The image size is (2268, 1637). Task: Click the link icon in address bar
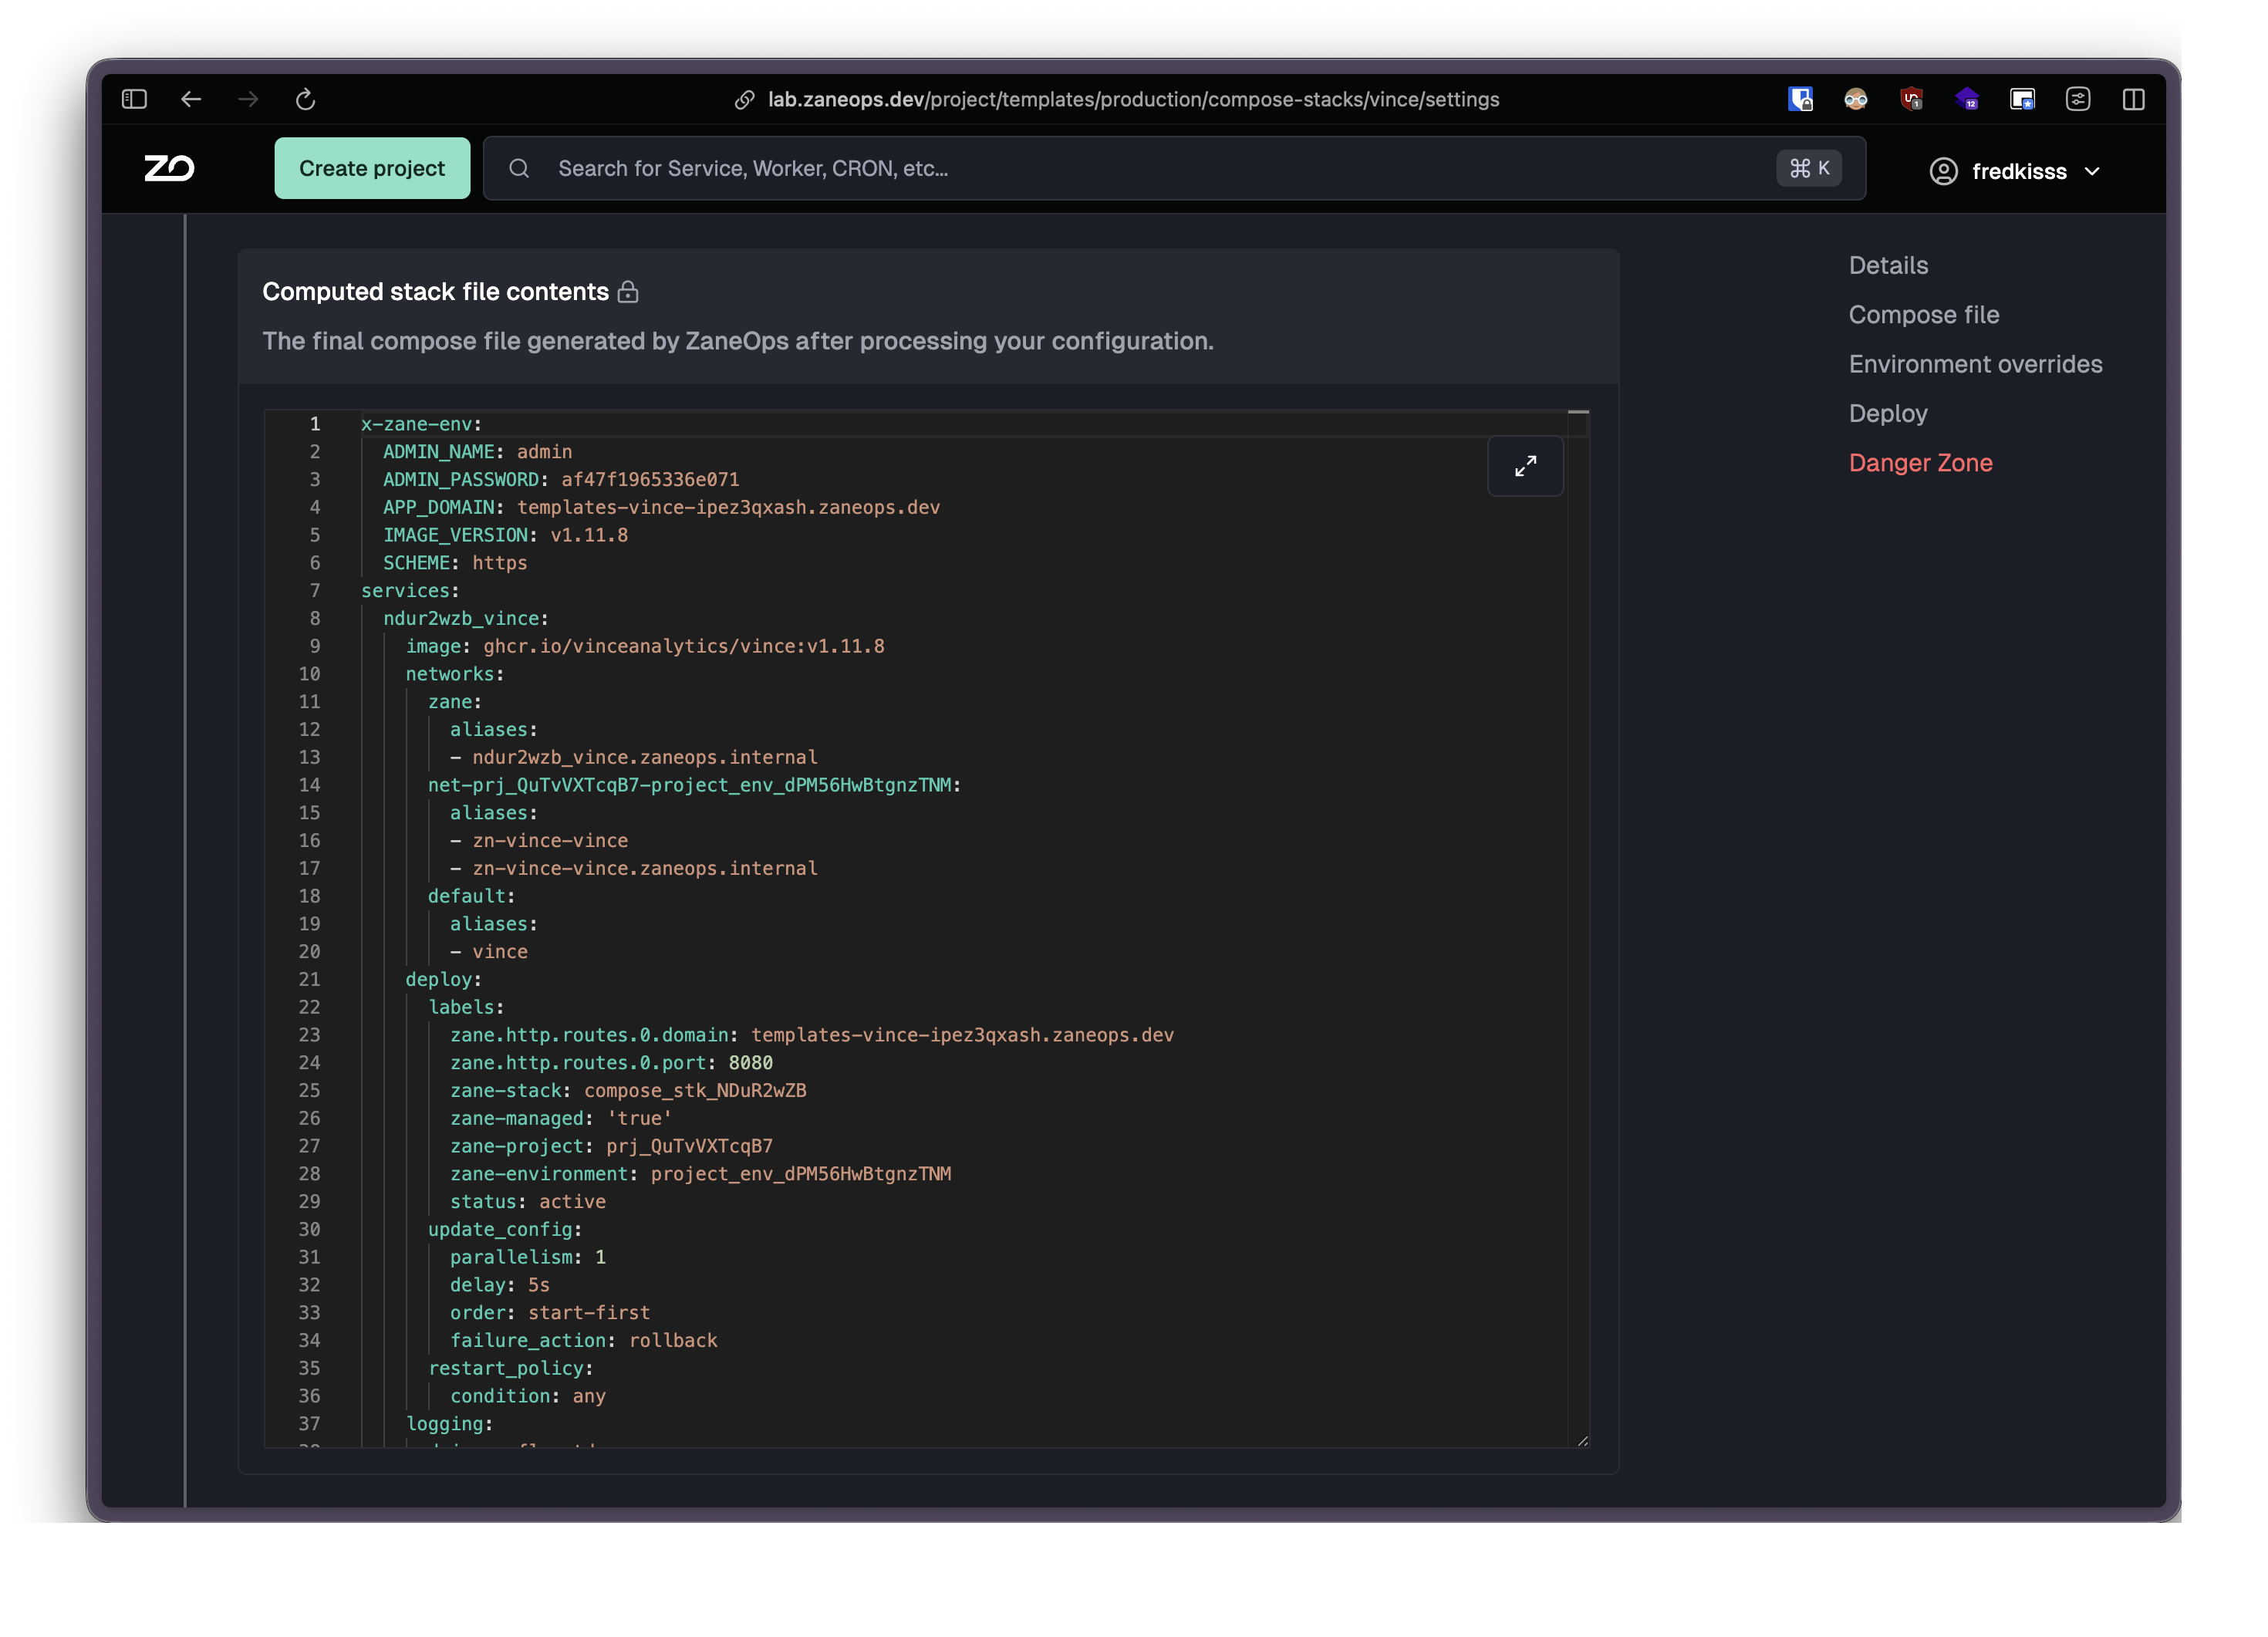(x=744, y=100)
